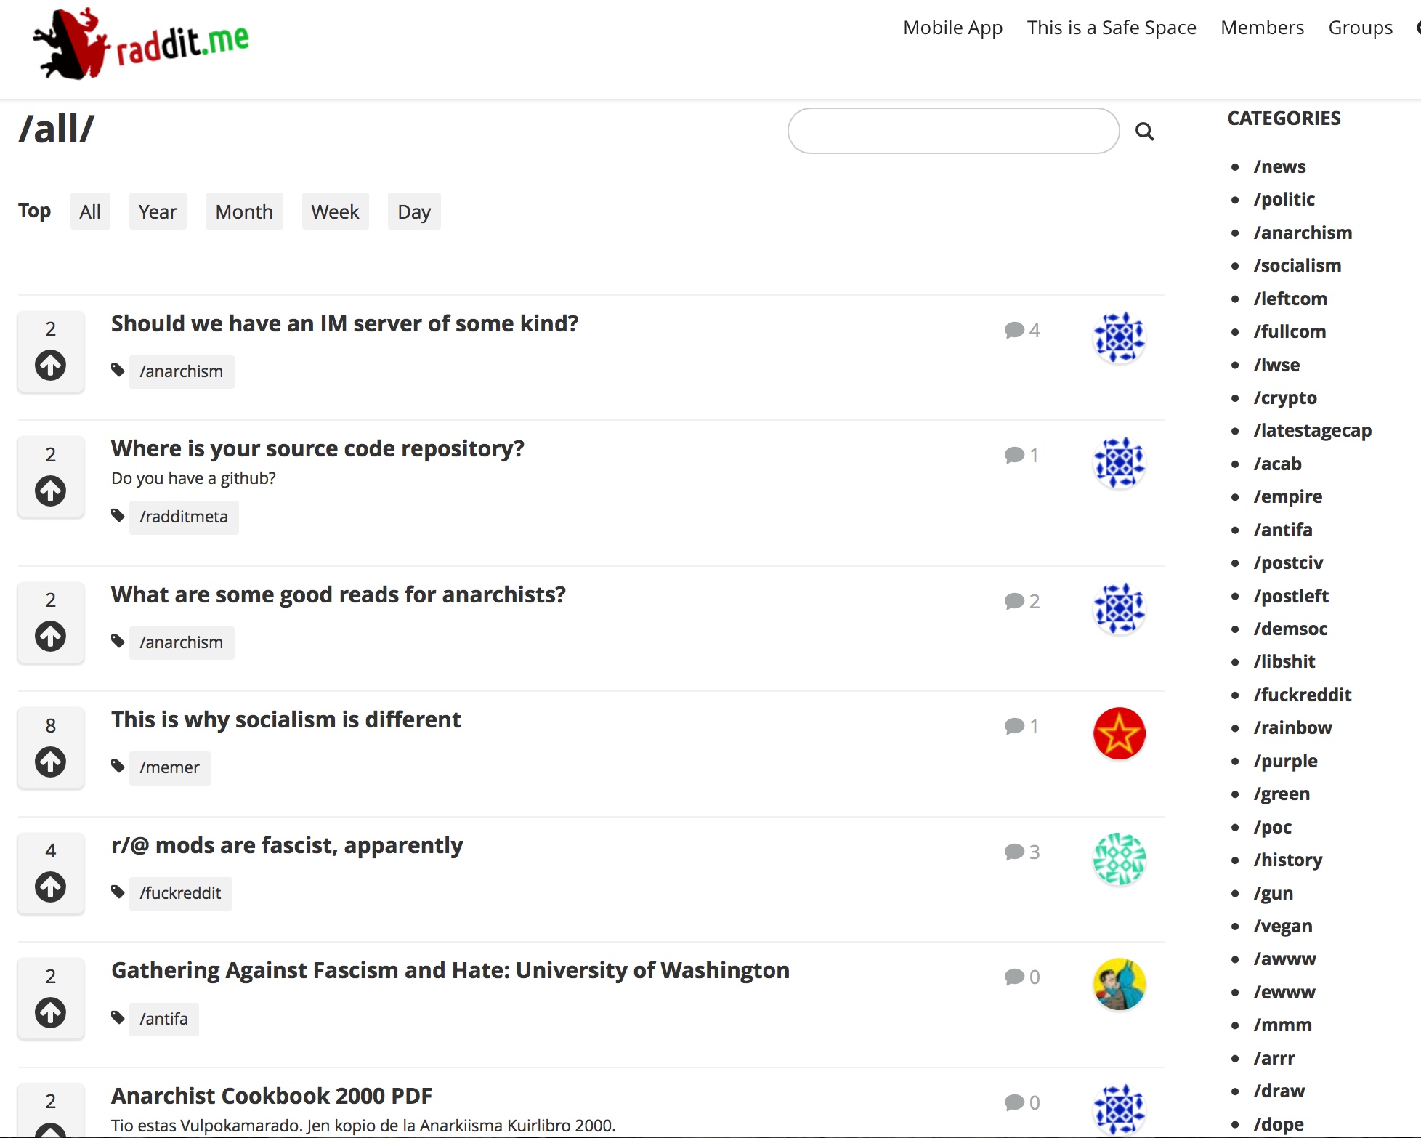Open the Mobile App page
This screenshot has height=1138, width=1421.
point(953,28)
